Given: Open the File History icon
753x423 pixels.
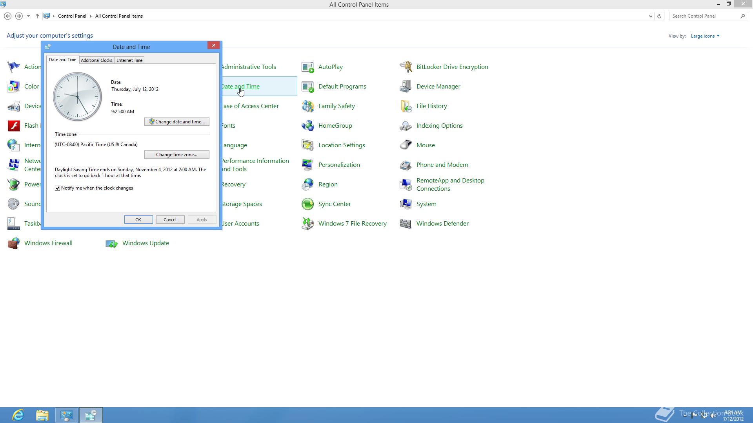Looking at the screenshot, I should (x=406, y=106).
